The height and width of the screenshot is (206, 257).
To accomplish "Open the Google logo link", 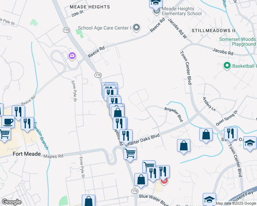I will click(x=11, y=202).
